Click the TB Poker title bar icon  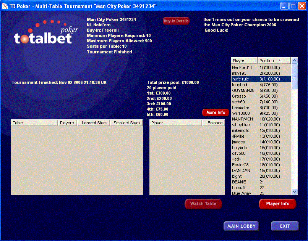5,6
